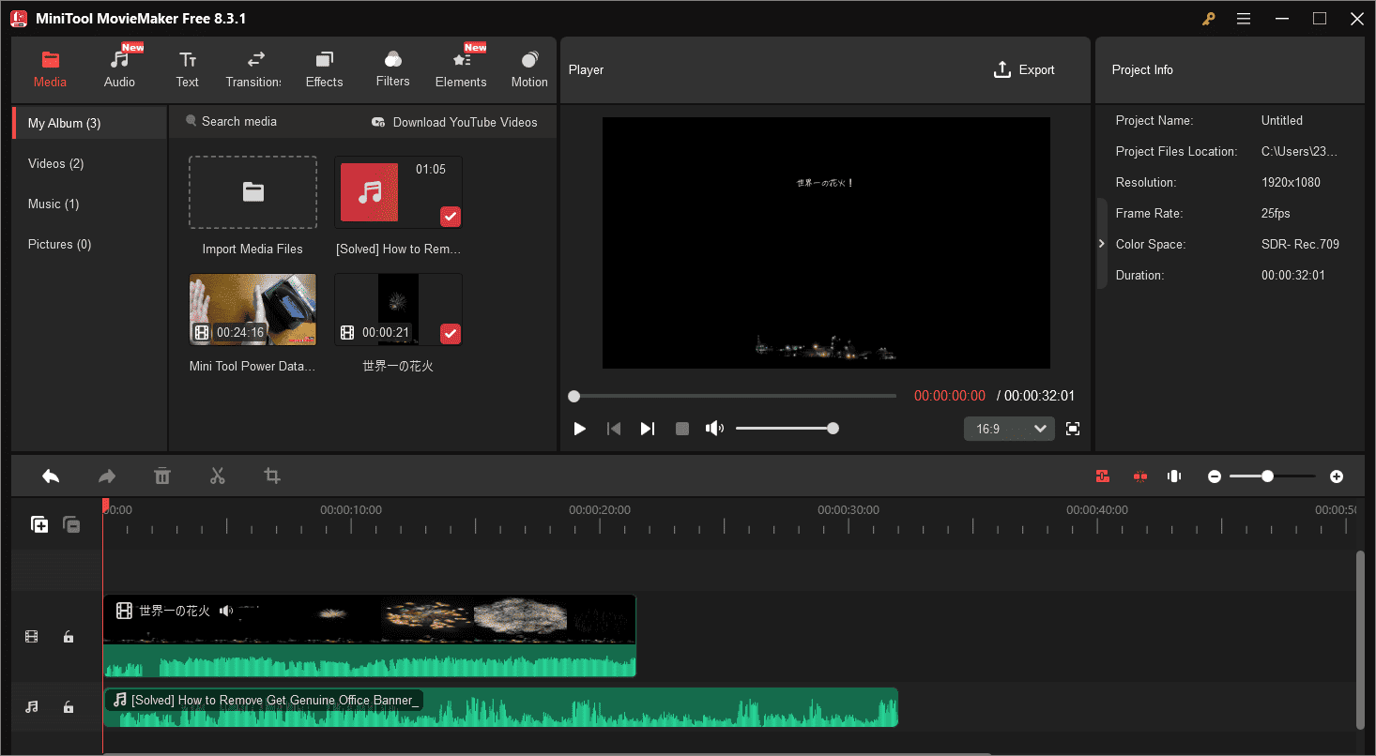Viewport: 1376px width, 756px height.
Task: Click the Delete trash can icon
Action: click(x=162, y=476)
